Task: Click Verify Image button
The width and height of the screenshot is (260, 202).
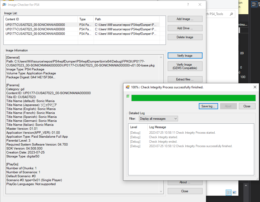Action: pyautogui.click(x=185, y=56)
